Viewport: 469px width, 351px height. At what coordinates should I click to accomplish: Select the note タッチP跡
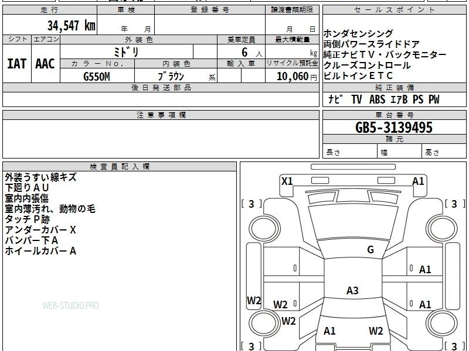coord(27,219)
